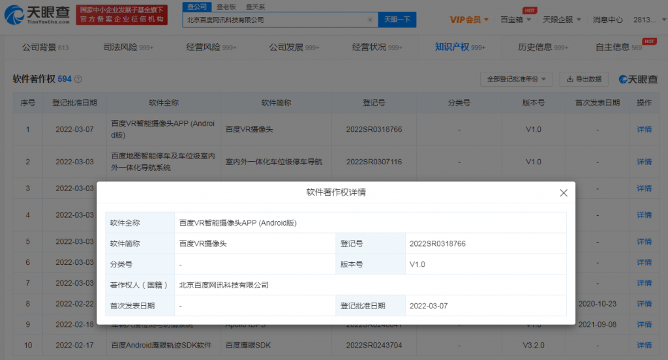Open the VIP会员 dropdown
Viewport: 668px width, 360px height.
(x=468, y=20)
